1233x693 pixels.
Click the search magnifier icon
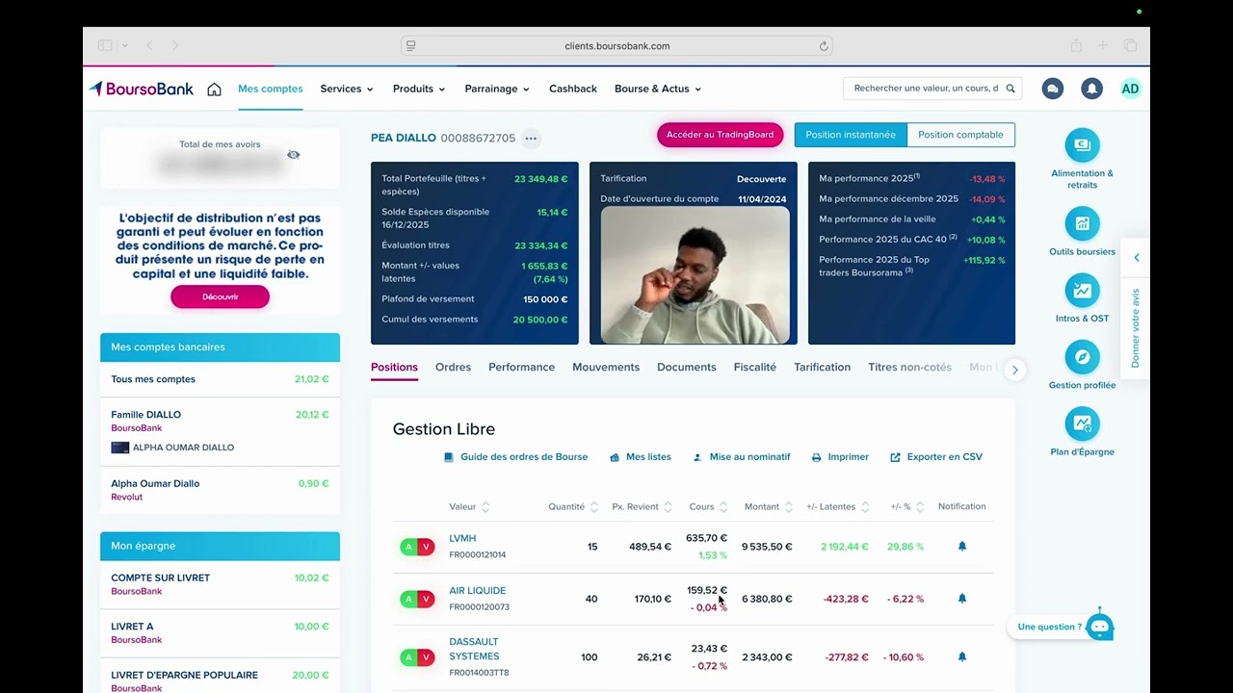pos(1010,89)
